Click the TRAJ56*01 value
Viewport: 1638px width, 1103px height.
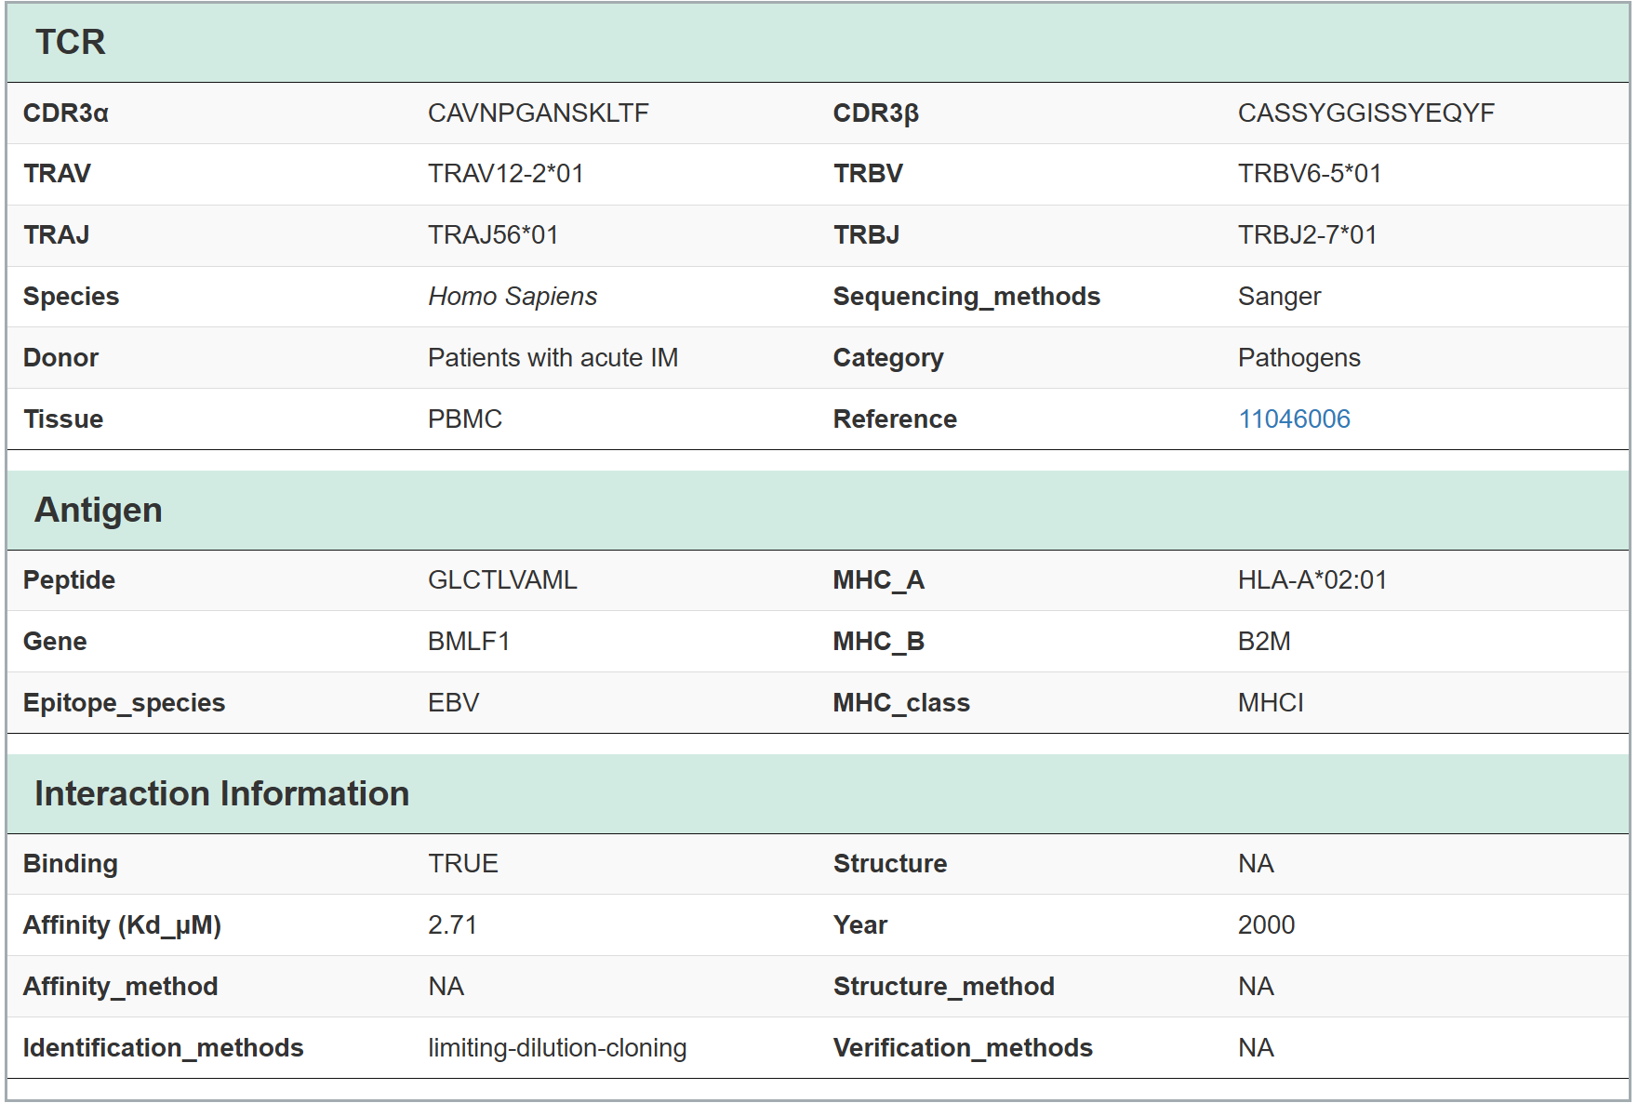click(492, 235)
